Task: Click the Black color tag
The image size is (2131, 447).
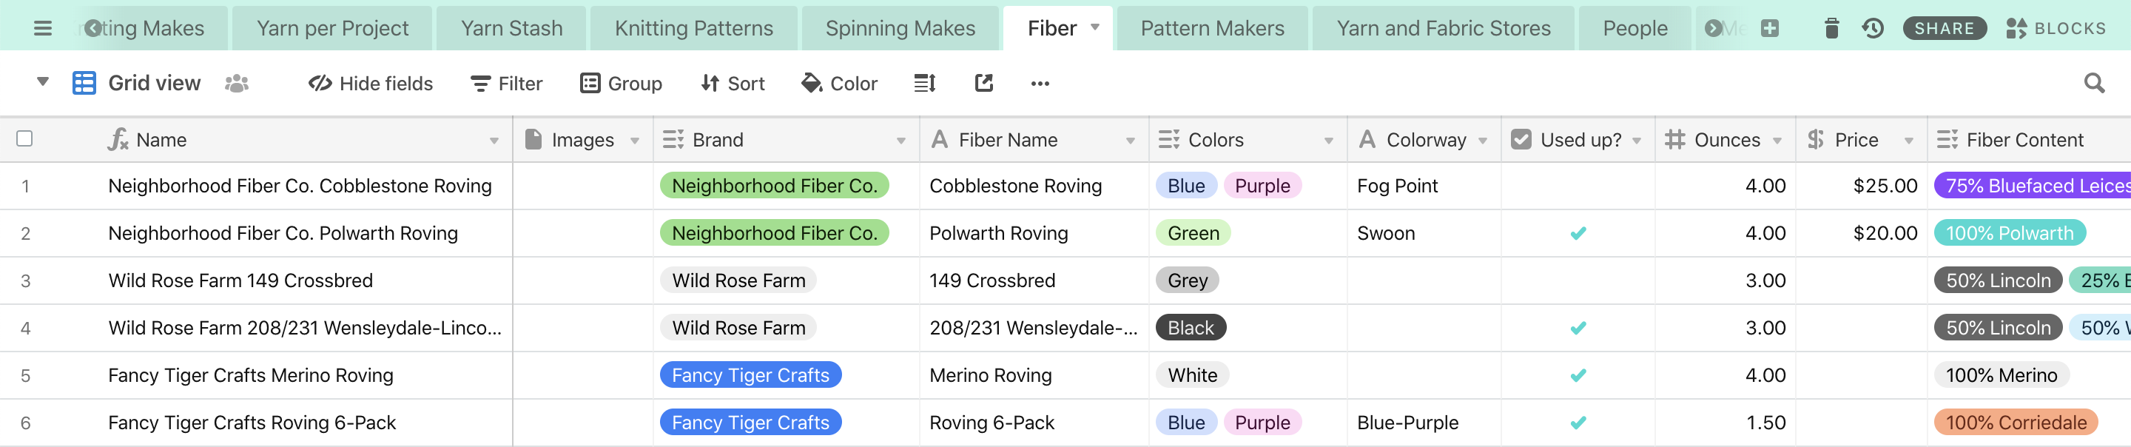Action: pos(1191,328)
